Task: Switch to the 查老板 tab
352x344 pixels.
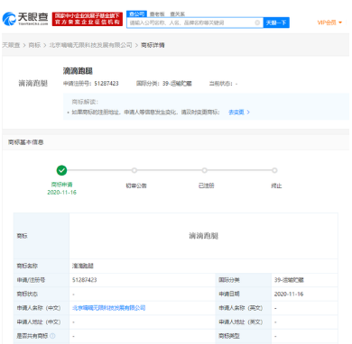Action: 157,14
